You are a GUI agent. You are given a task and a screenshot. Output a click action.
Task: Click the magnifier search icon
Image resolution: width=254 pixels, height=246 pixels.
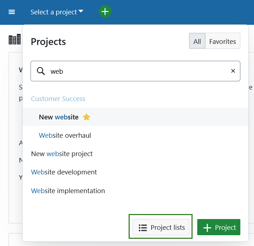41,71
